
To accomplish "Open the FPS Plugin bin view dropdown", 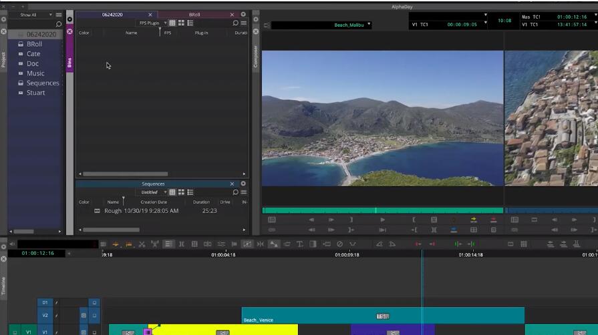I will 153,23.
